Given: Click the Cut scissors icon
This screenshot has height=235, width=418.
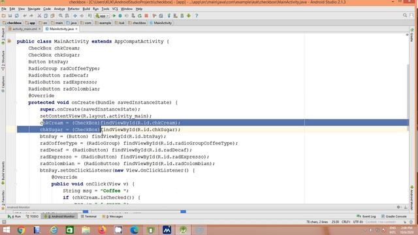Looking at the screenshot, I should pos(39,16).
